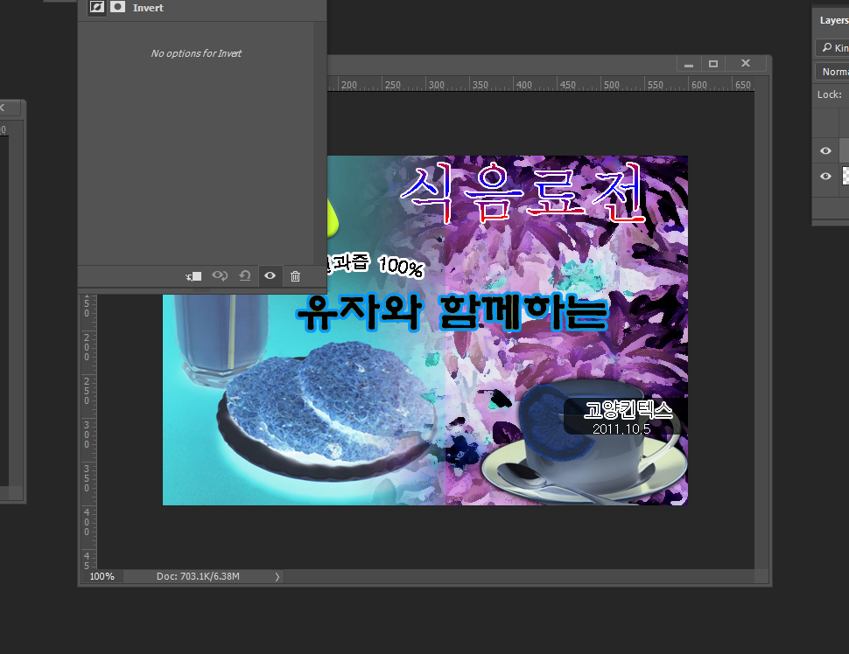Viewport: 849px width, 654px height.
Task: Select the transparent layer thumbnail
Action: coord(845,177)
